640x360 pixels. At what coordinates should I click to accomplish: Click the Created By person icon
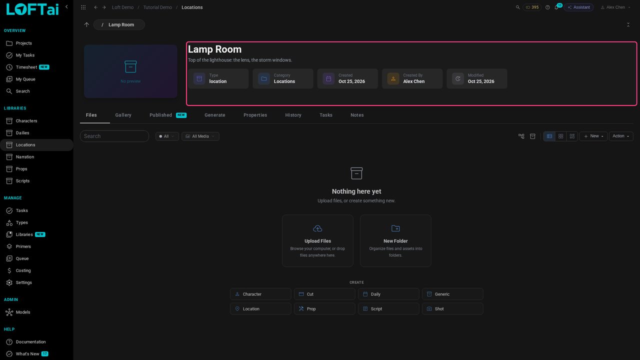tap(393, 78)
